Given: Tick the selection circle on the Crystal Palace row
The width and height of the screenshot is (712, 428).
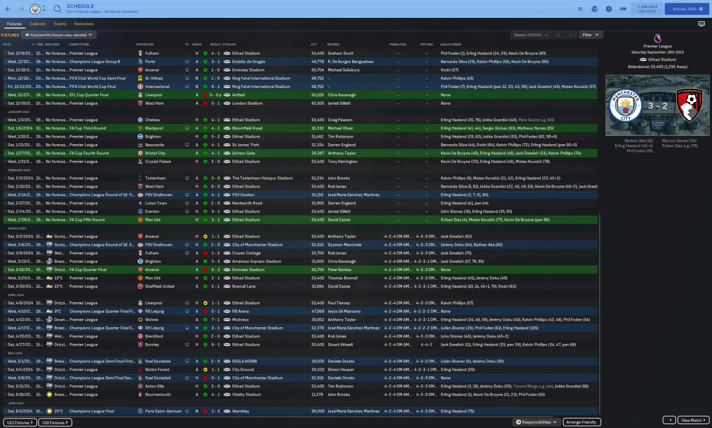Looking at the screenshot, I should coord(5,161).
